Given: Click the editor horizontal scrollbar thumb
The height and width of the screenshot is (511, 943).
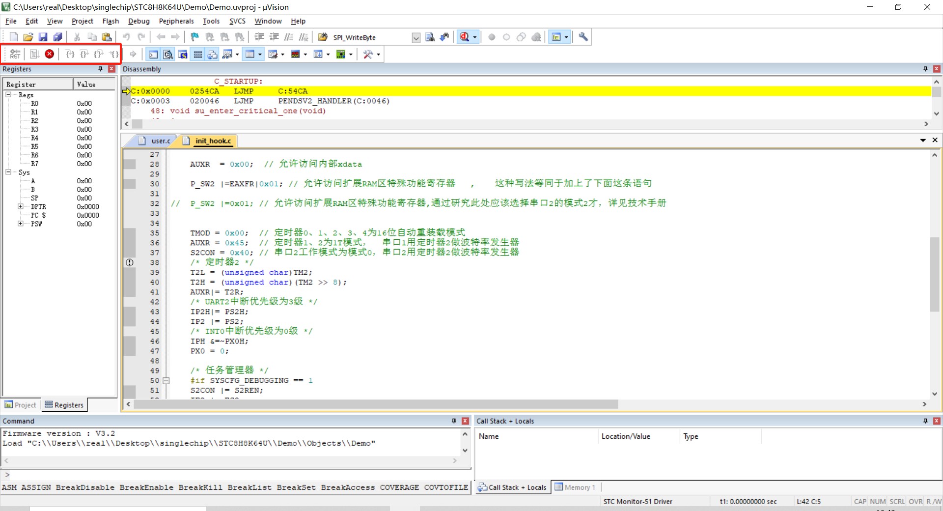Looking at the screenshot, I should (x=376, y=404).
